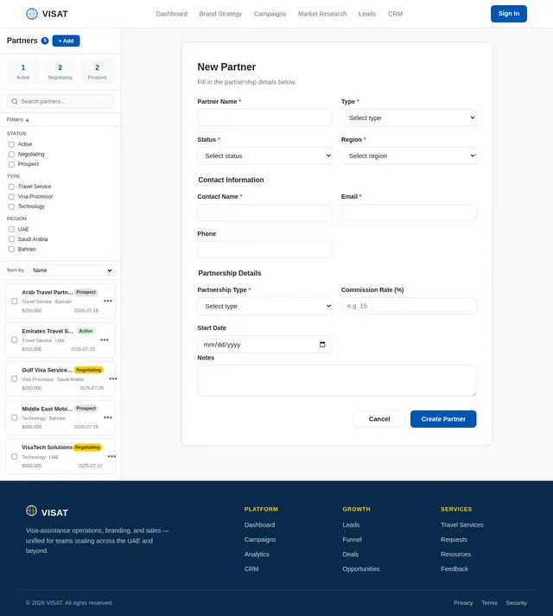Focus the Email input field
This screenshot has width=553, height=616.
[409, 213]
